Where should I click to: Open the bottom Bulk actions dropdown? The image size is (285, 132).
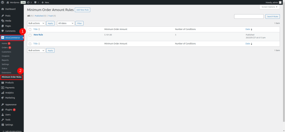36,51
